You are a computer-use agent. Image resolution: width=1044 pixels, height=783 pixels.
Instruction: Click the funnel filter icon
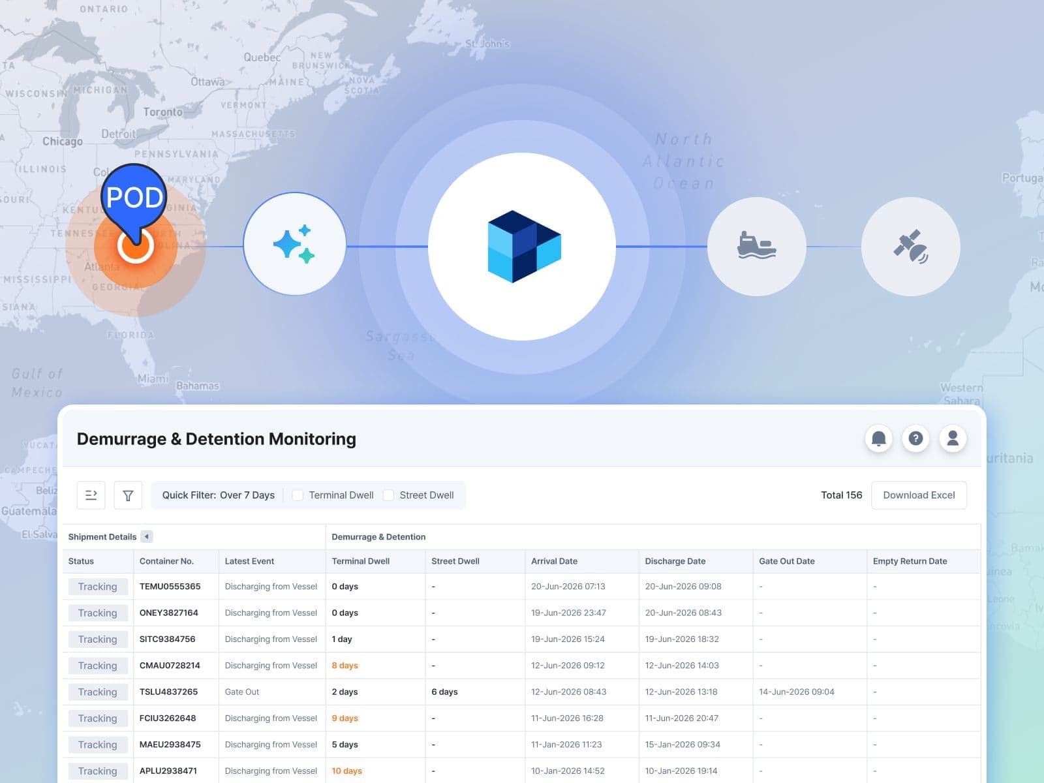(128, 495)
